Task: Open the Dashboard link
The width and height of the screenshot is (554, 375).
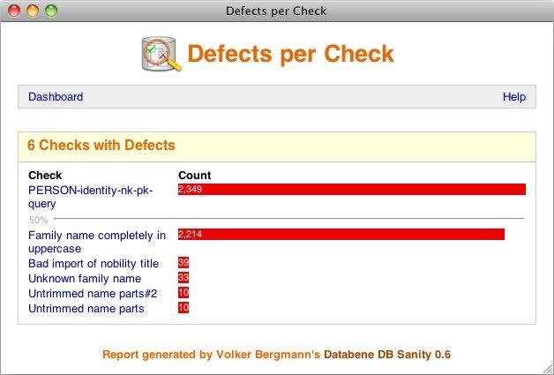Action: tap(56, 97)
